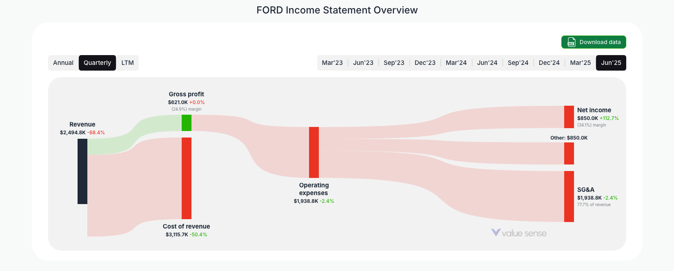Screen dimensions: 674x271
Task: Switch to the Mar'23 quarter tab
Action: pos(333,62)
